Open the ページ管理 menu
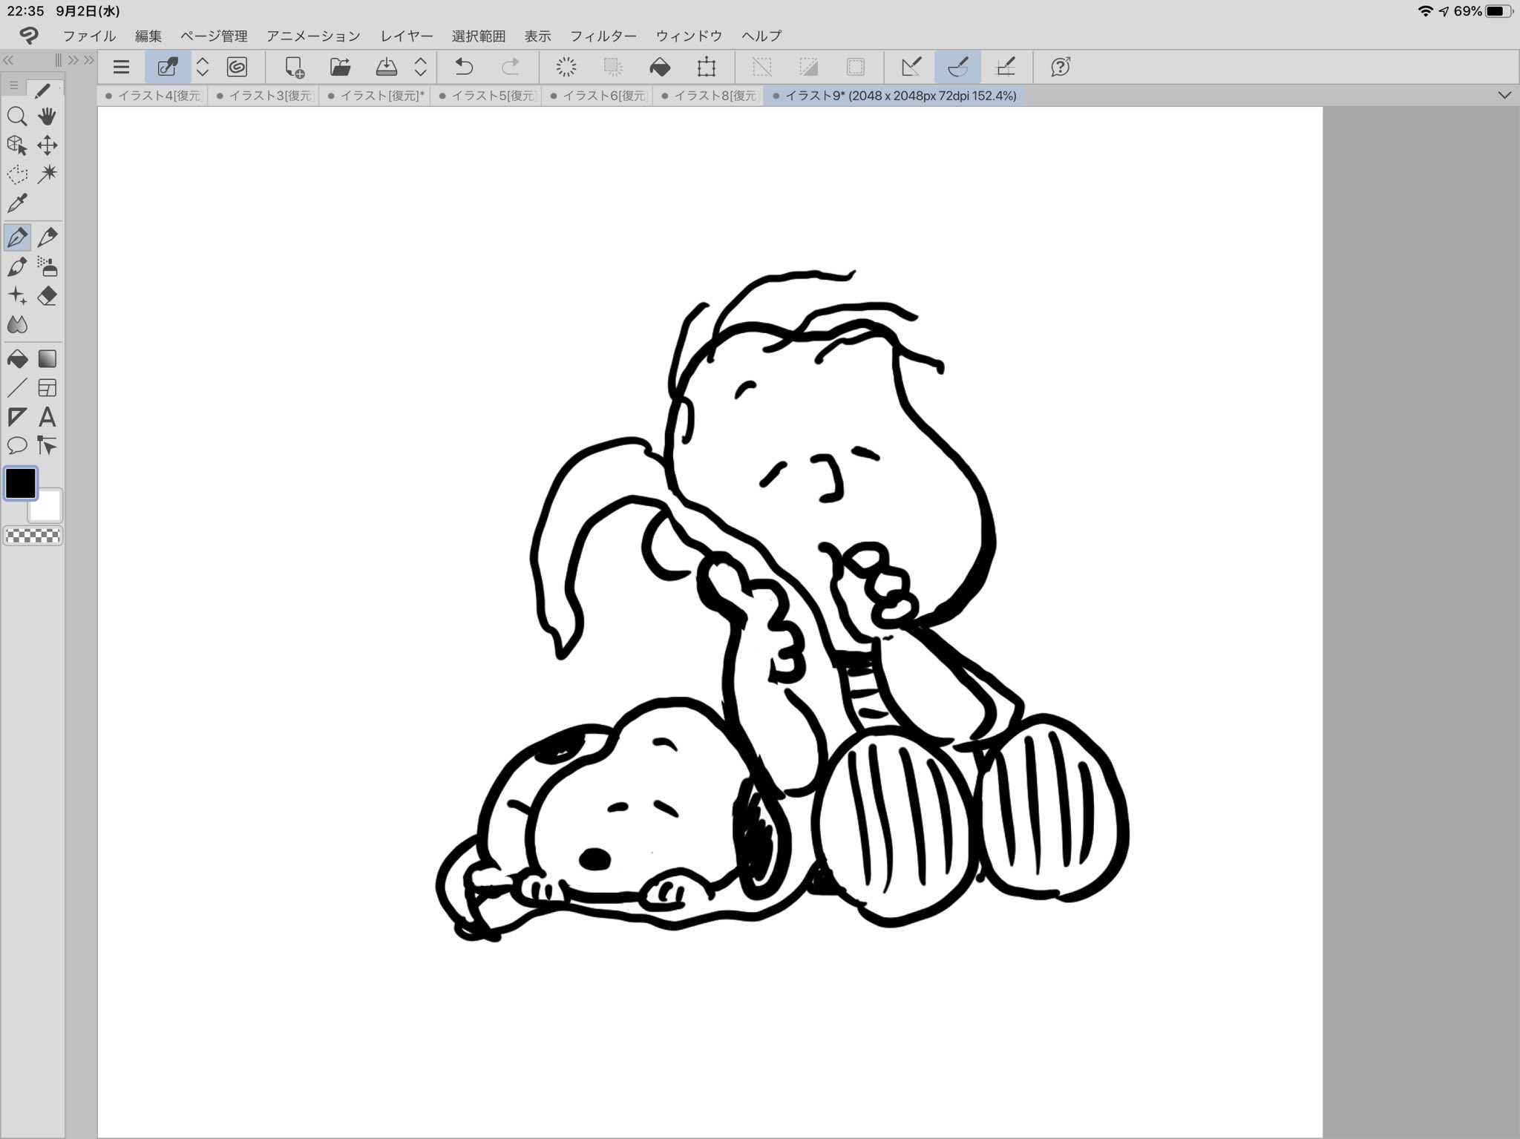 click(214, 36)
